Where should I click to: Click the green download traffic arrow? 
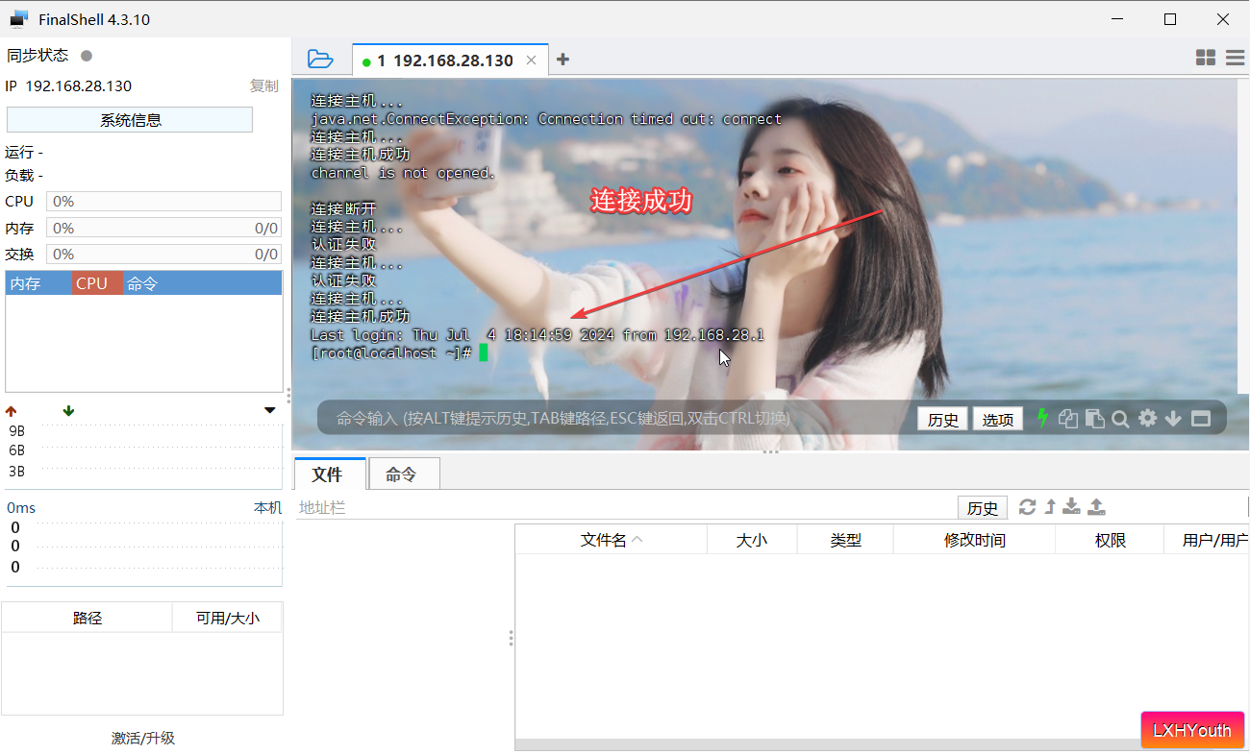click(68, 411)
